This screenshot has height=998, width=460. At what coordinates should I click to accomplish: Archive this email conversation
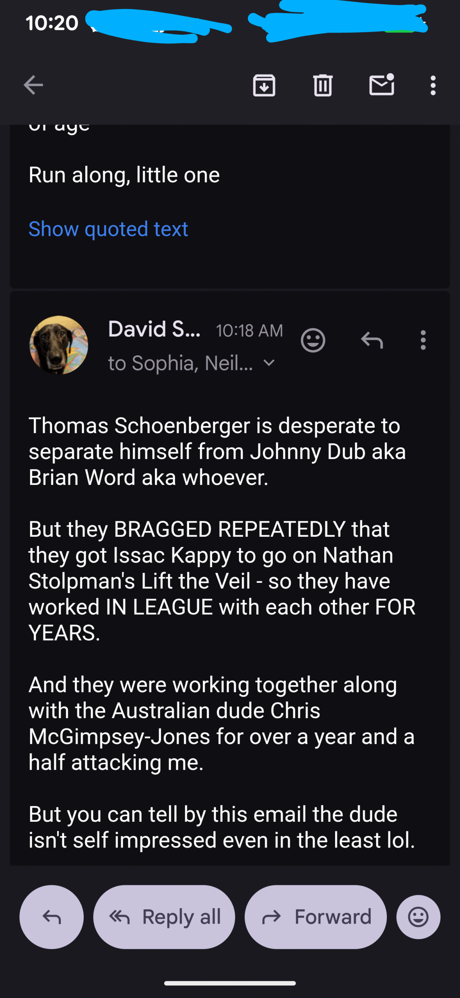pos(264,85)
